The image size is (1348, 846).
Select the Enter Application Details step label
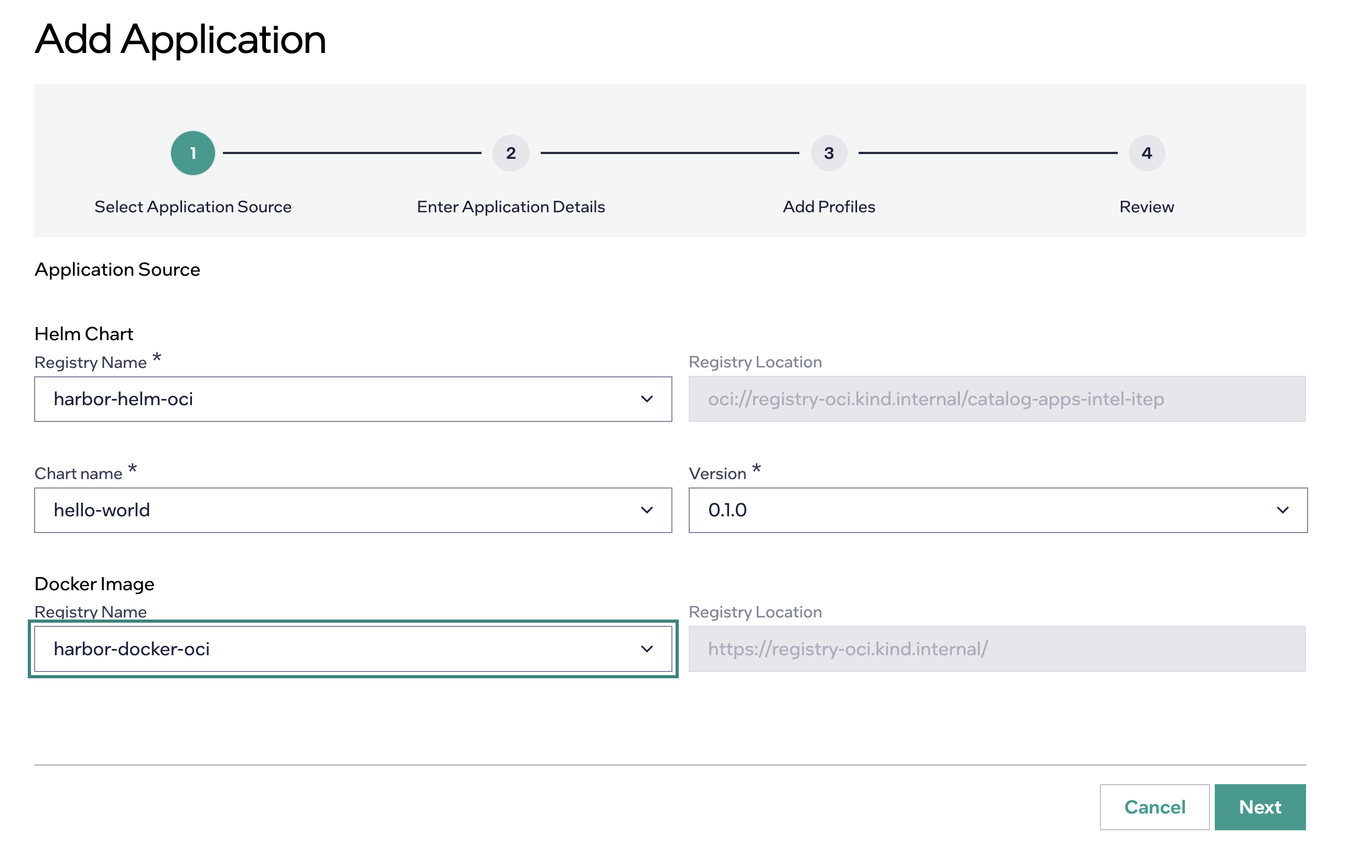pyautogui.click(x=510, y=207)
